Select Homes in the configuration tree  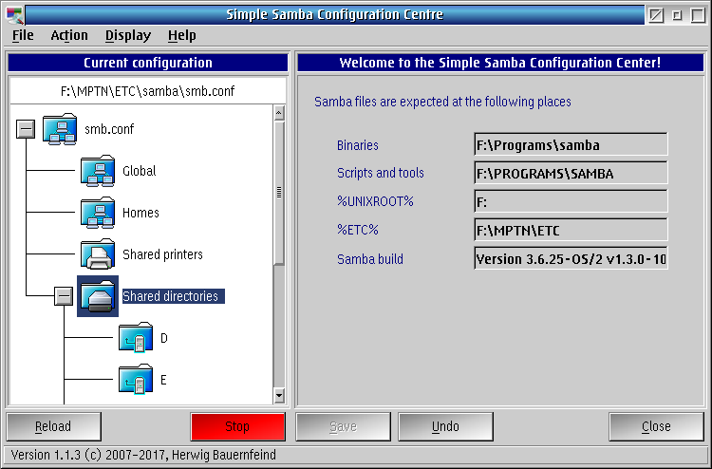141,213
